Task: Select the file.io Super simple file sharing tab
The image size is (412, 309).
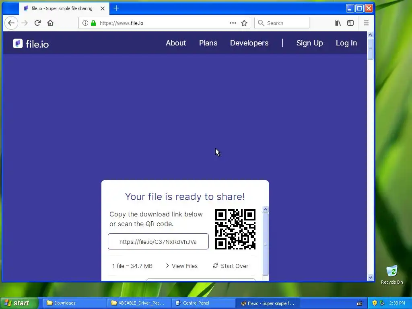Action: [62, 8]
